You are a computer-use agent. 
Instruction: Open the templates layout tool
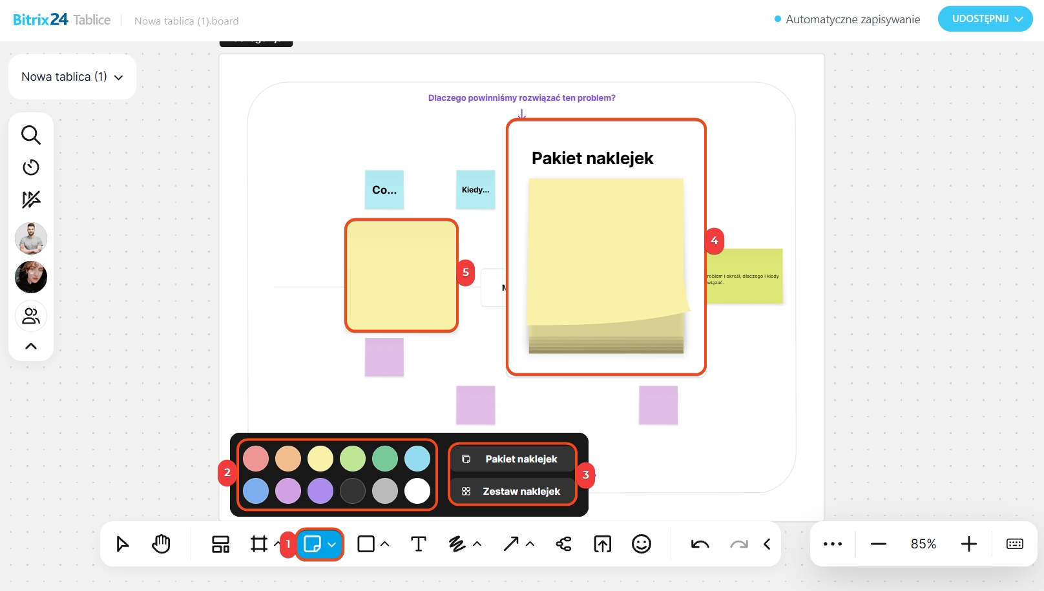pyautogui.click(x=221, y=544)
